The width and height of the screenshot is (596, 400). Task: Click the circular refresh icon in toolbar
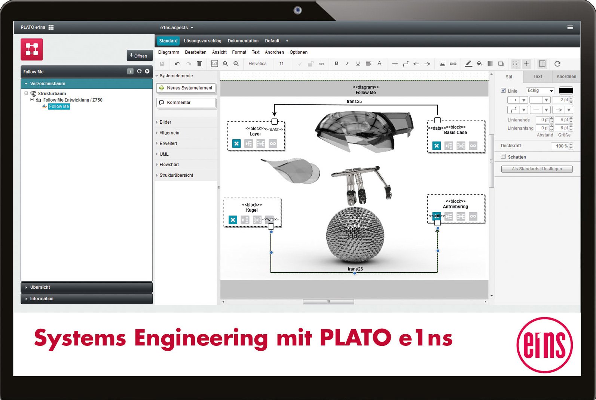click(x=557, y=64)
